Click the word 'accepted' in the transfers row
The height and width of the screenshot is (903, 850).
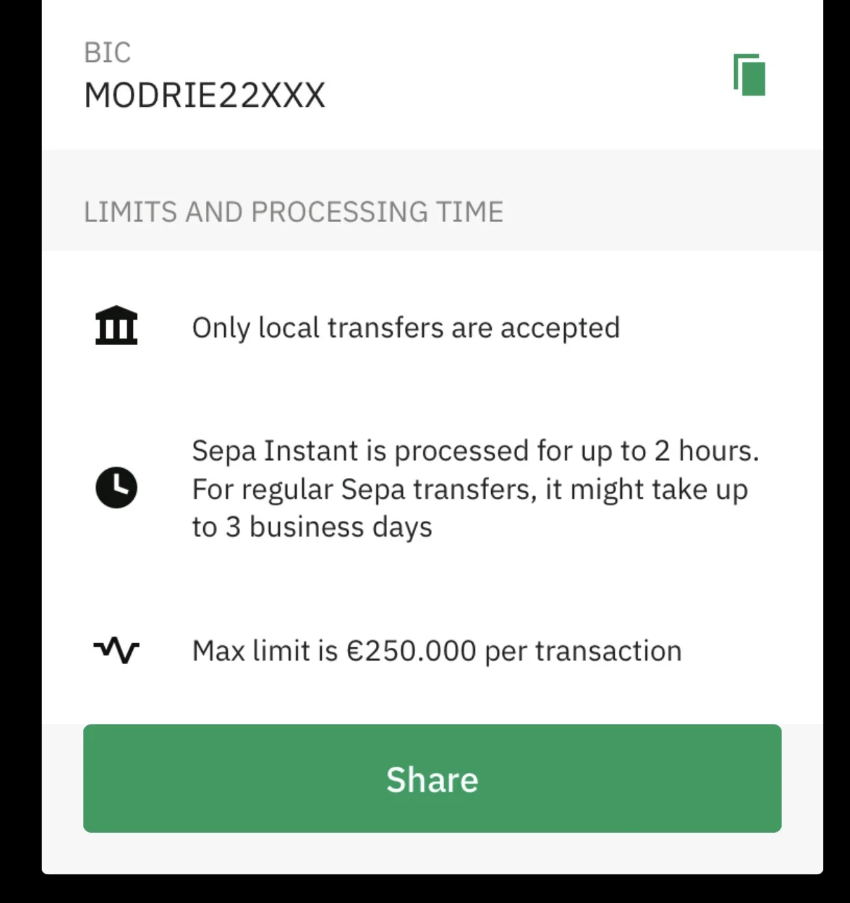560,329
